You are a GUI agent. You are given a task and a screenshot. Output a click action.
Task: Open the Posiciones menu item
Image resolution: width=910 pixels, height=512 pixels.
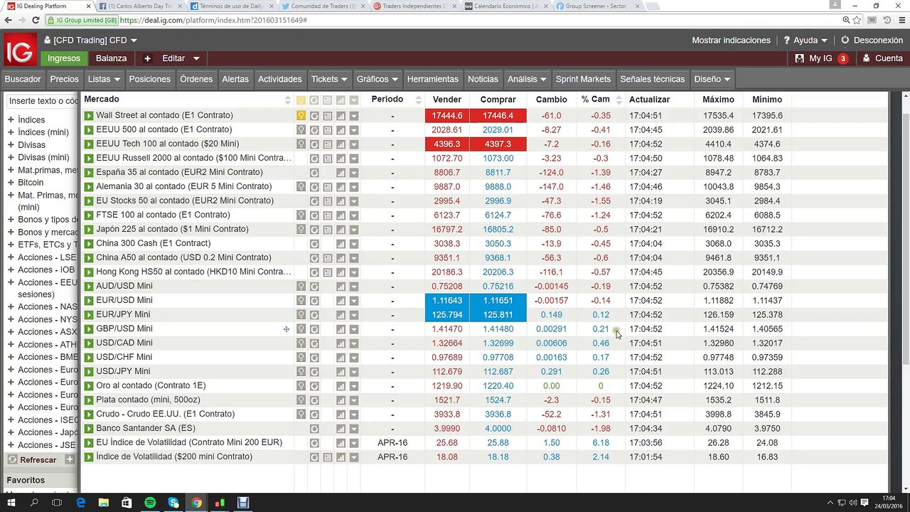(150, 79)
